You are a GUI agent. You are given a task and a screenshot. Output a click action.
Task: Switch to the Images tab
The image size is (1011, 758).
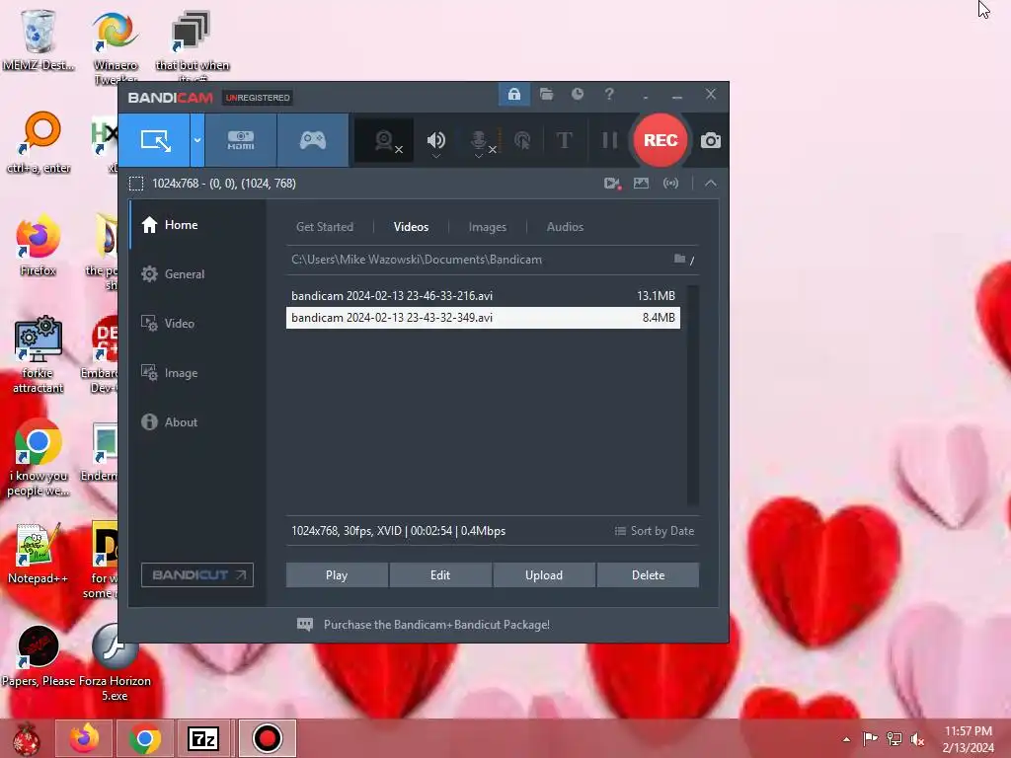488,227
